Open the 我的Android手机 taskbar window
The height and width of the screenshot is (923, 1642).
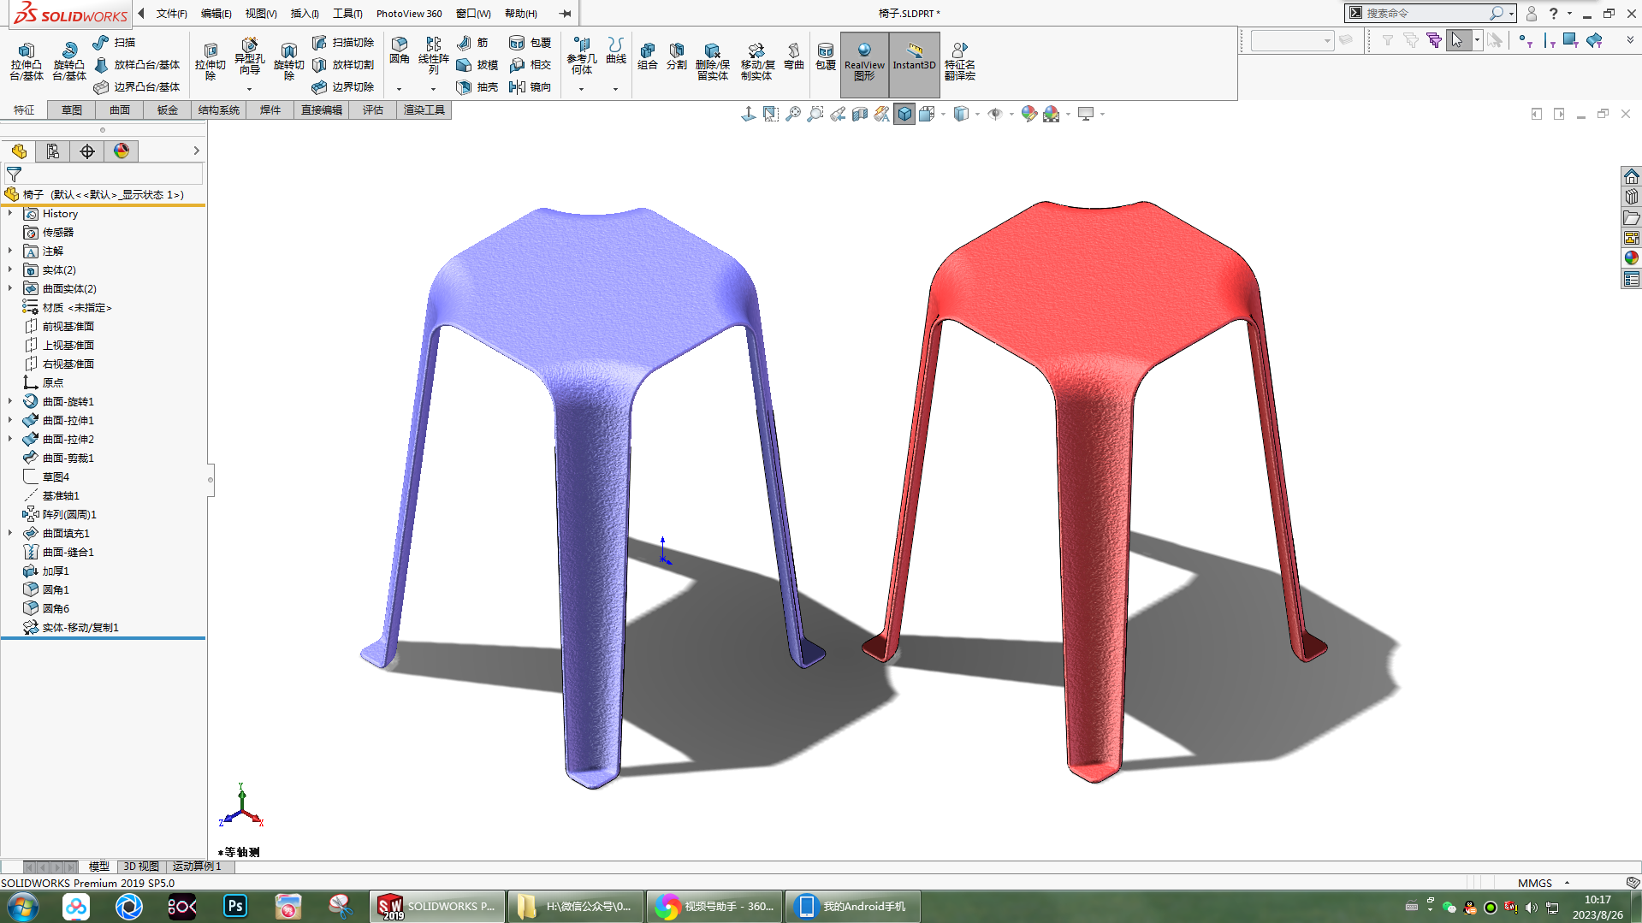(x=852, y=906)
